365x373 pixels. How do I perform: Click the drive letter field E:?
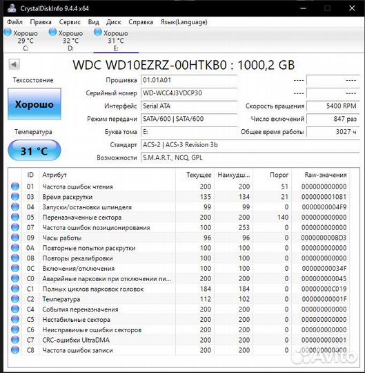pyautogui.click(x=189, y=131)
